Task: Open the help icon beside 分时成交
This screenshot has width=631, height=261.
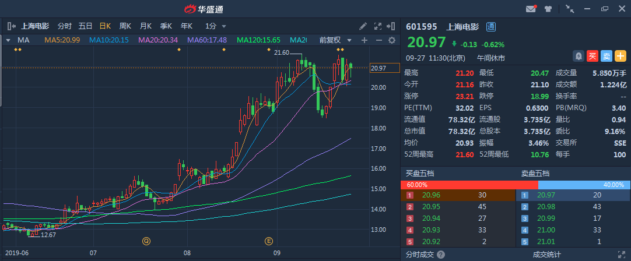Action: (441, 255)
